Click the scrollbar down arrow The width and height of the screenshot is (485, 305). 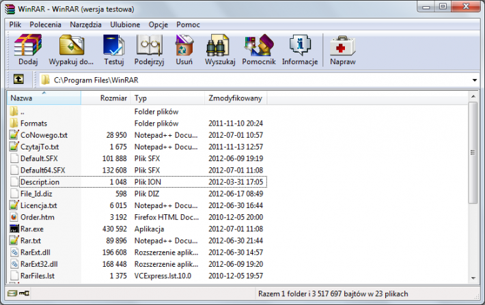click(473, 278)
